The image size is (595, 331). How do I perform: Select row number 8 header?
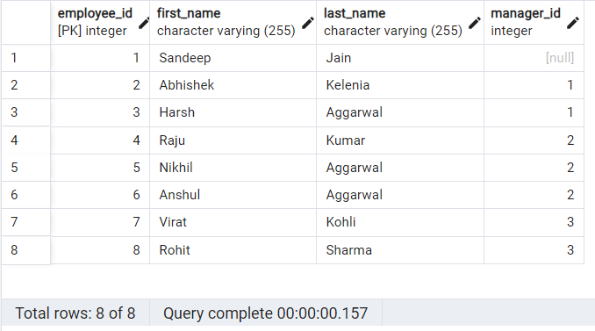click(25, 249)
